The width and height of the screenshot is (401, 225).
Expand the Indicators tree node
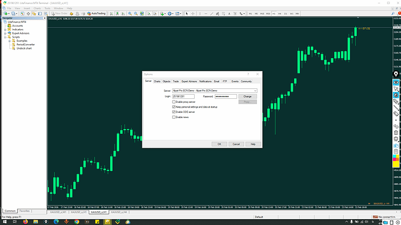[5, 30]
